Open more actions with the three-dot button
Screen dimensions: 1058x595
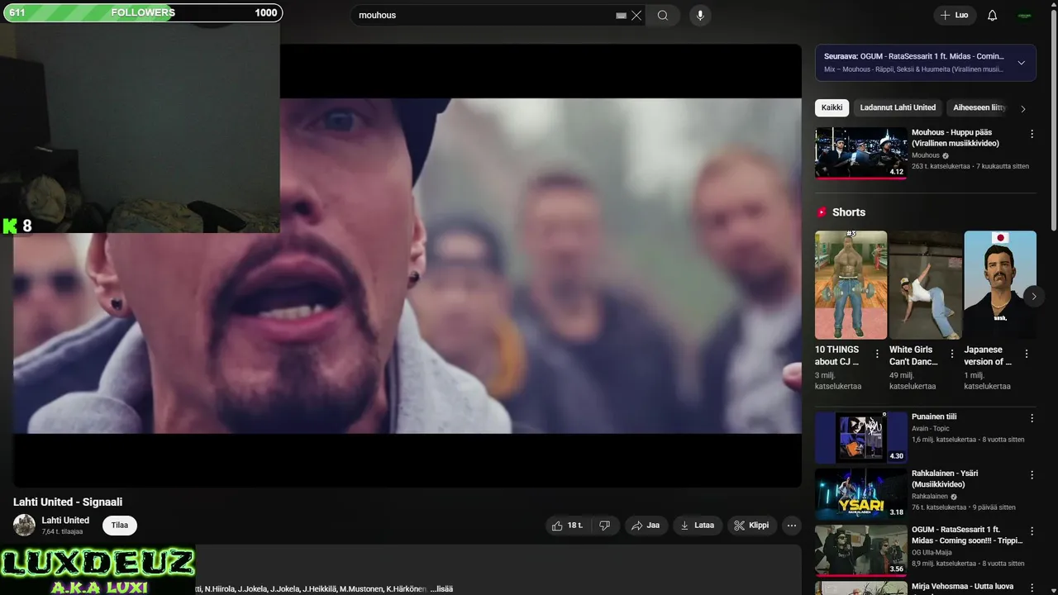792,526
